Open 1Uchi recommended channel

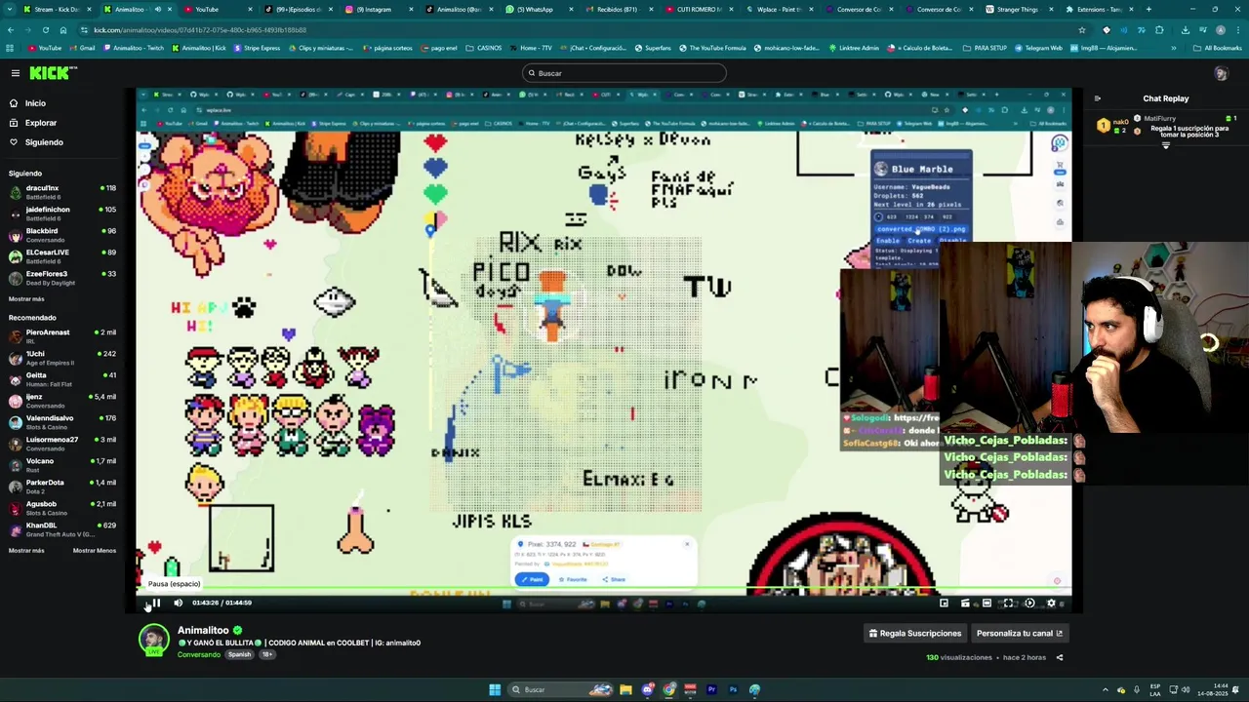tap(62, 357)
